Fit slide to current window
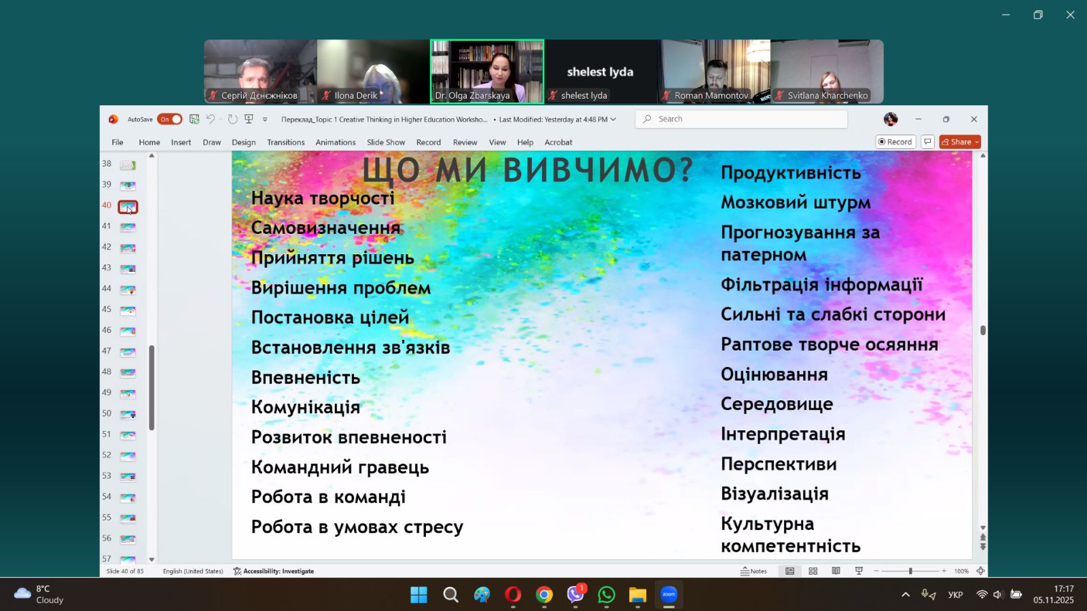 point(980,572)
